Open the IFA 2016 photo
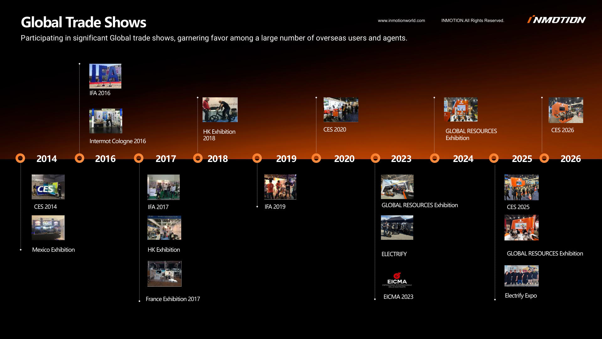 105,76
